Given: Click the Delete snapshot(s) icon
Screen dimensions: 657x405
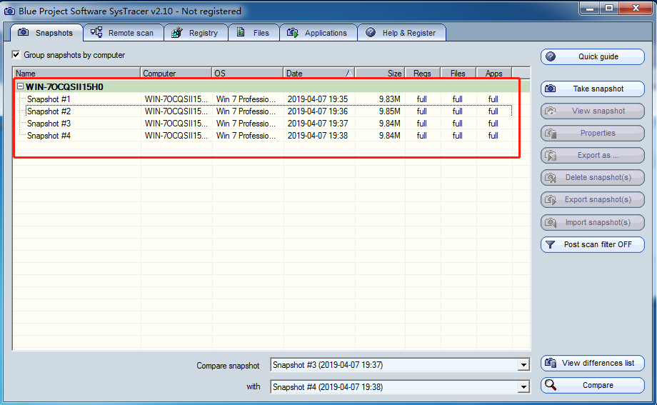Looking at the screenshot, I should [x=551, y=178].
